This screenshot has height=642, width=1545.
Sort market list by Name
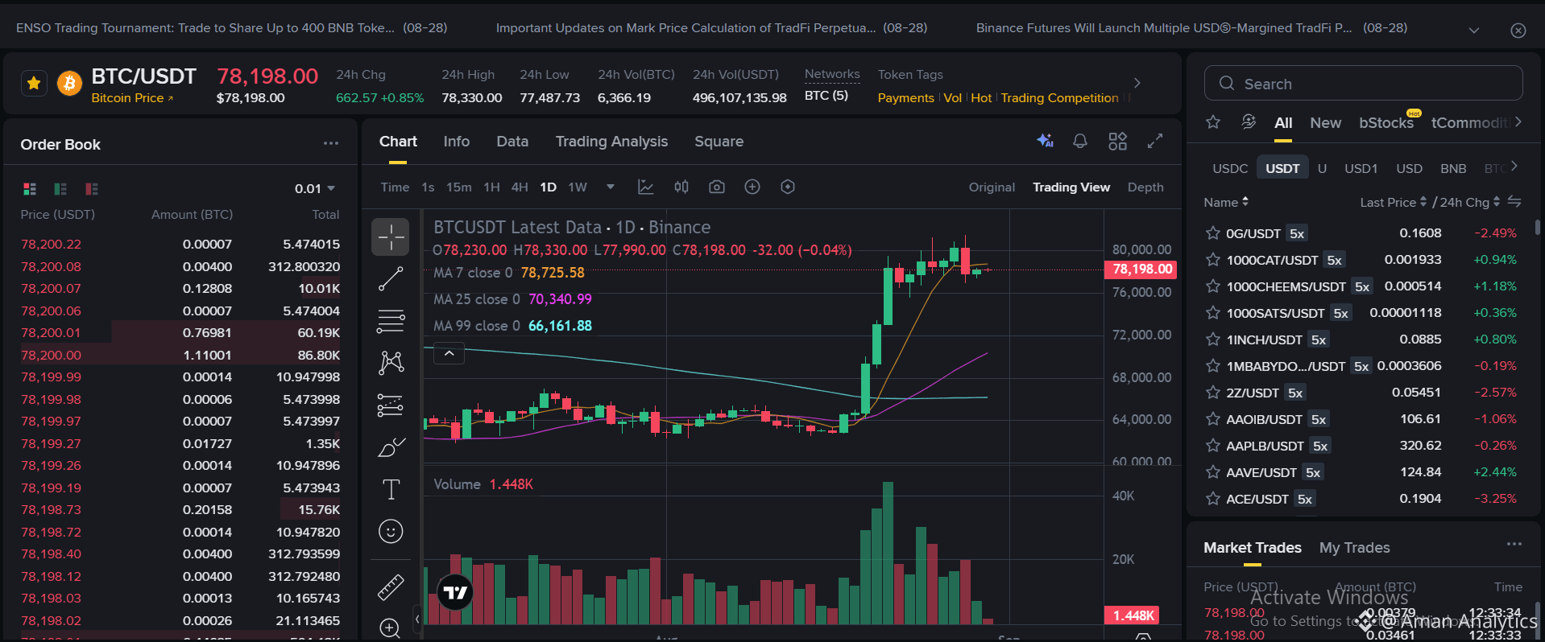click(x=1226, y=202)
